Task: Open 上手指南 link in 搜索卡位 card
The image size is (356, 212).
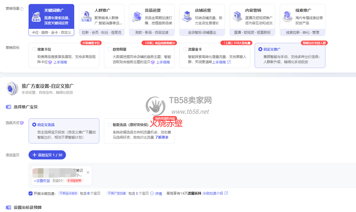Action: [x=60, y=62]
